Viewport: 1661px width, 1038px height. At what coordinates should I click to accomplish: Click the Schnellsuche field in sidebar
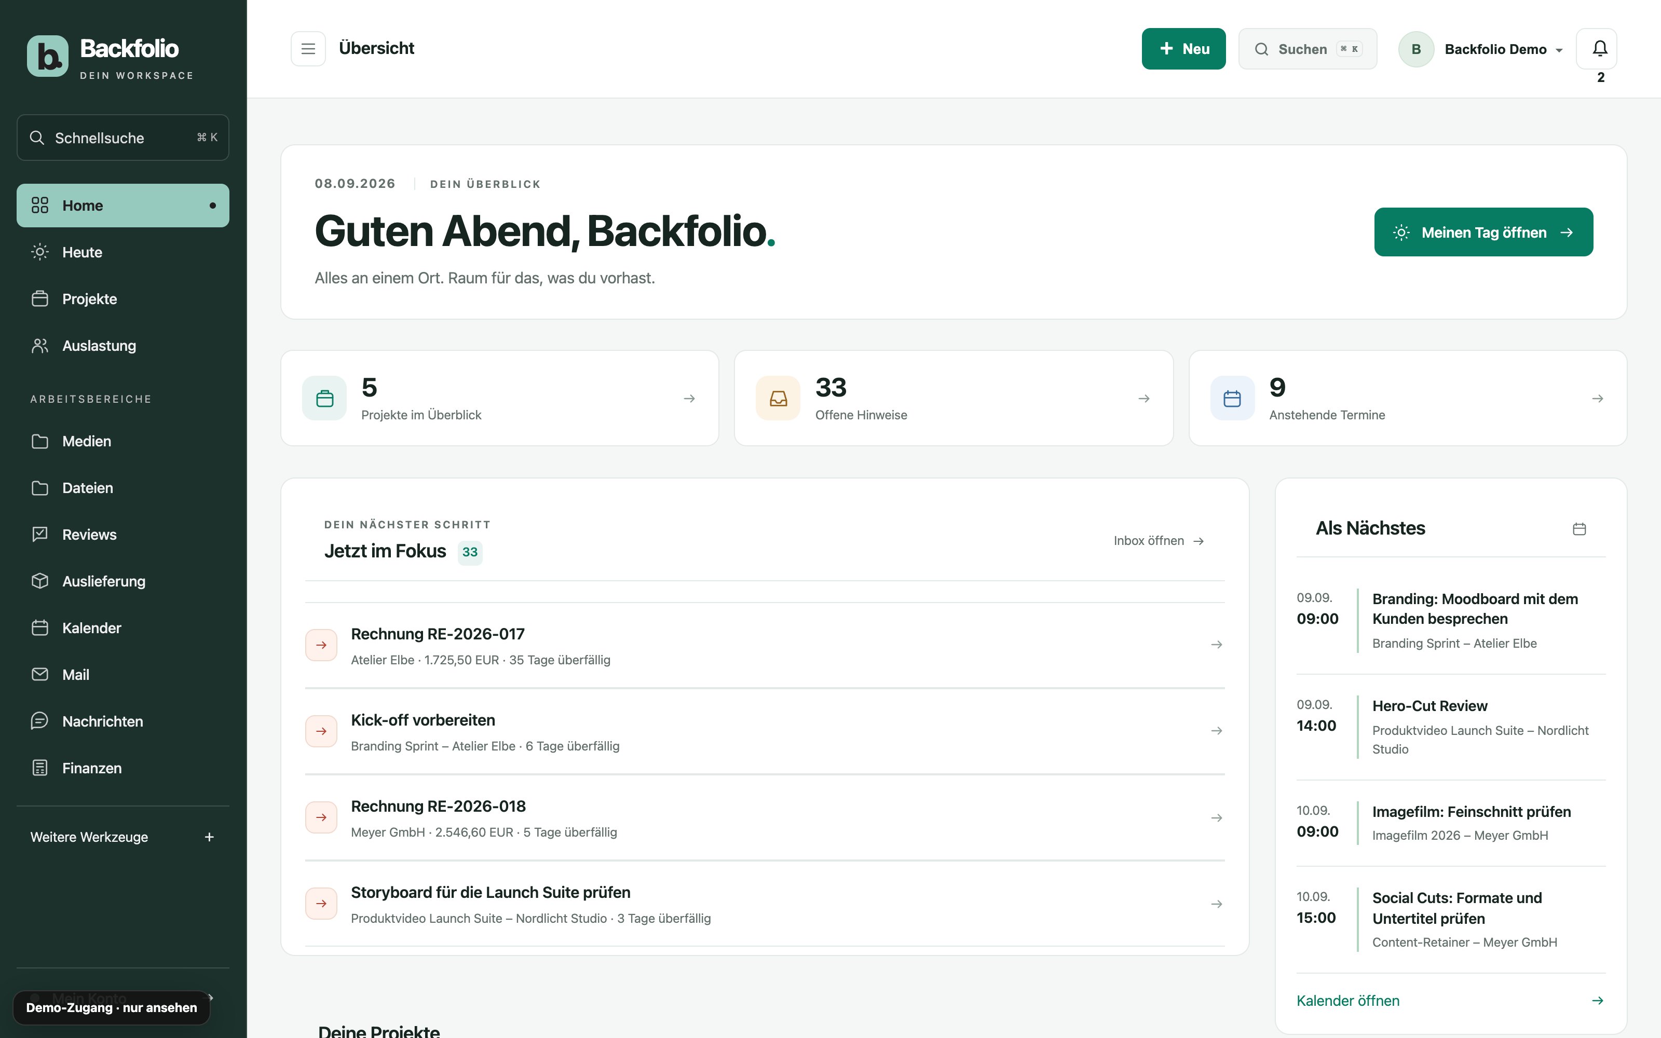(123, 138)
